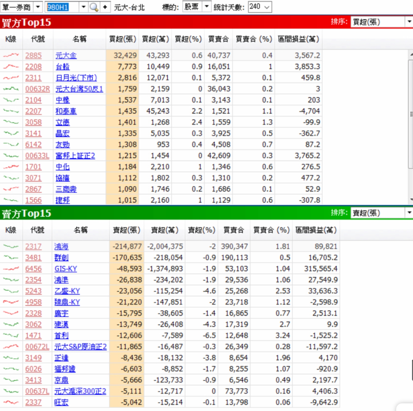Image resolution: width=413 pixels, height=411 pixels.
Task: Expand the 統計天數 240 dropdown
Action: tap(267, 7)
